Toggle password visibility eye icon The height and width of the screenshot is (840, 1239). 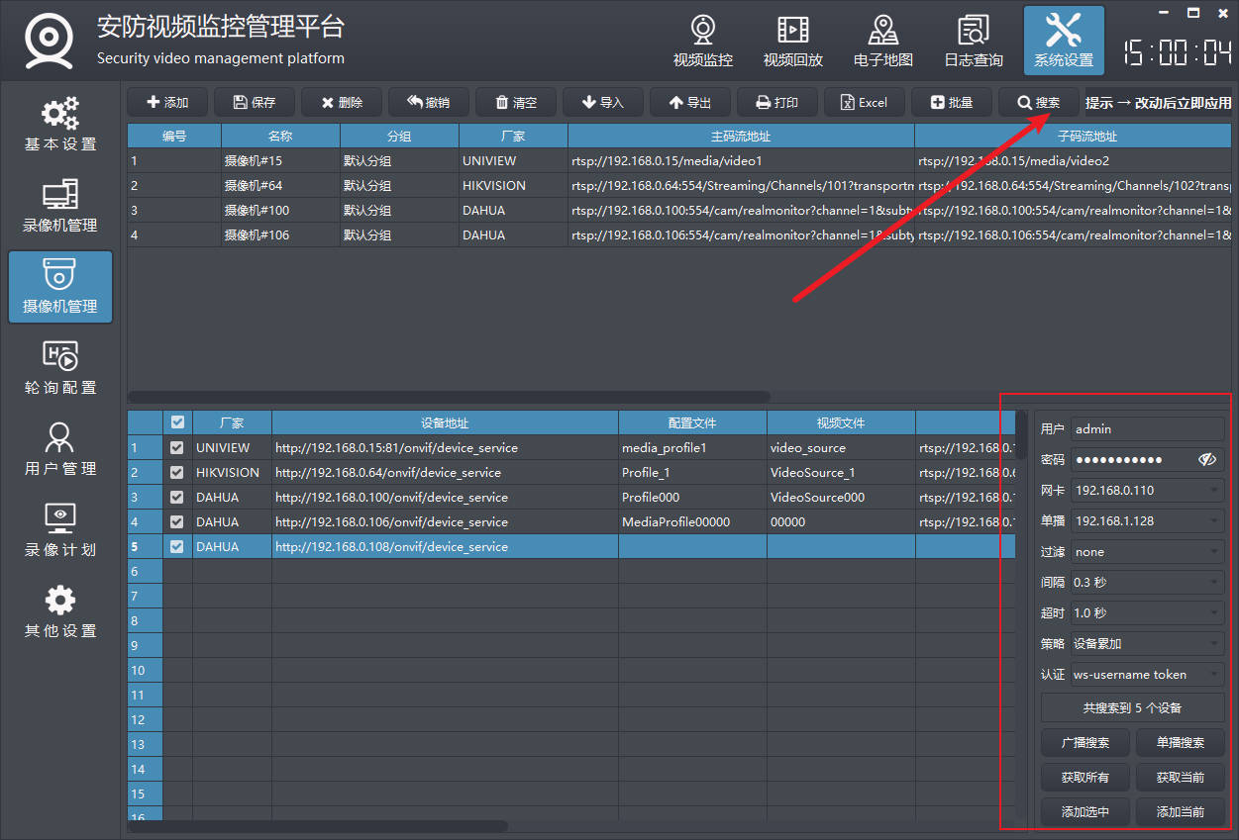click(1206, 460)
